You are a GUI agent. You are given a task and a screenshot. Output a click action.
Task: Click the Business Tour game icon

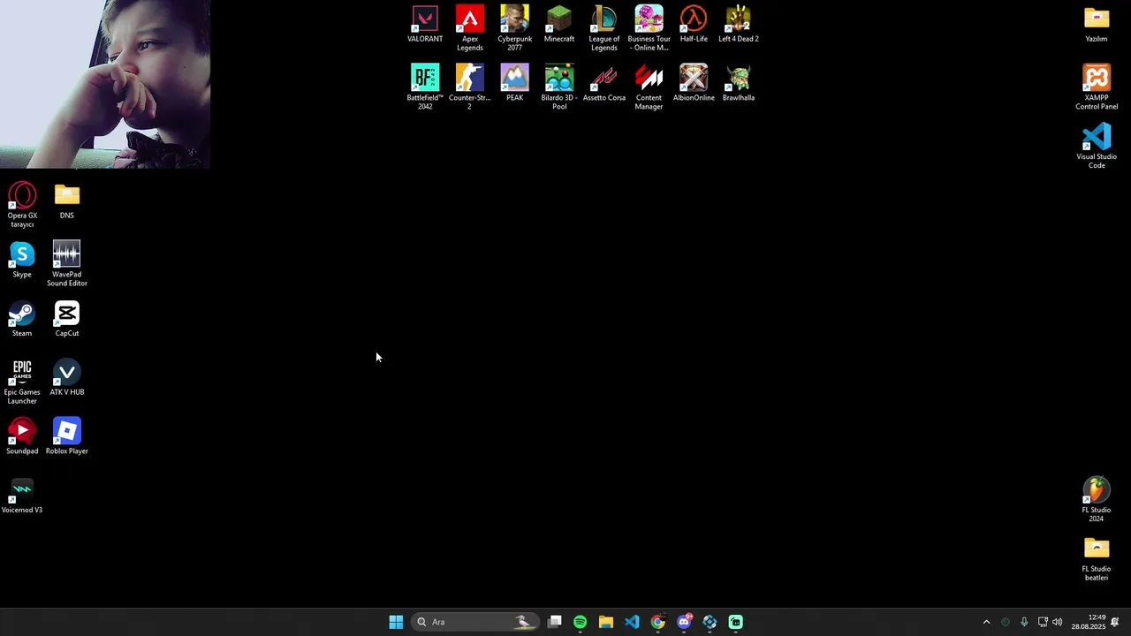[649, 28]
